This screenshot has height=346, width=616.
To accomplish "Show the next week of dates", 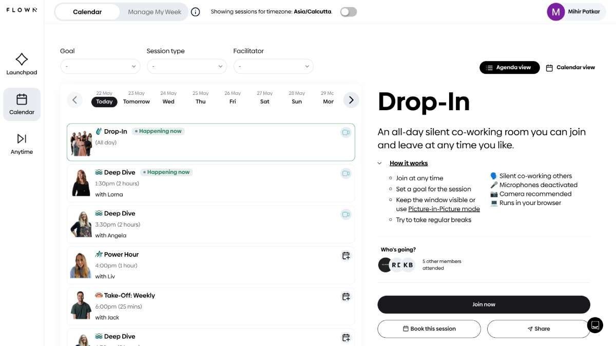I will (351, 100).
